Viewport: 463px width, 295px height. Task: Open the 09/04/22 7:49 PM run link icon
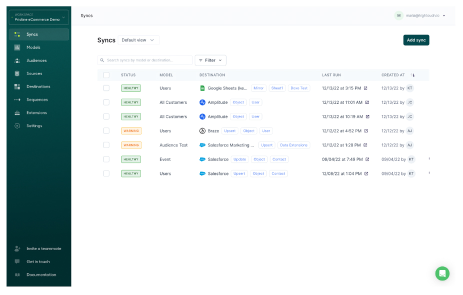pyautogui.click(x=367, y=159)
